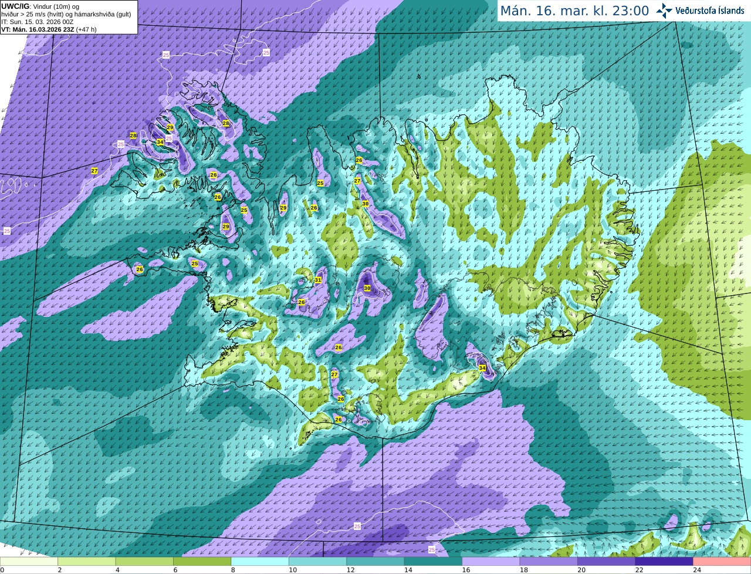Viewport: 751px width, 574px height.
Task: Click the 'Veðurstofa Íslands' logo text
Action: tap(709, 11)
